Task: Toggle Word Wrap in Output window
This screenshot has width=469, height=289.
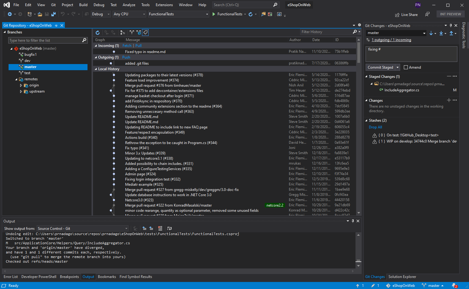Action: coord(169,228)
